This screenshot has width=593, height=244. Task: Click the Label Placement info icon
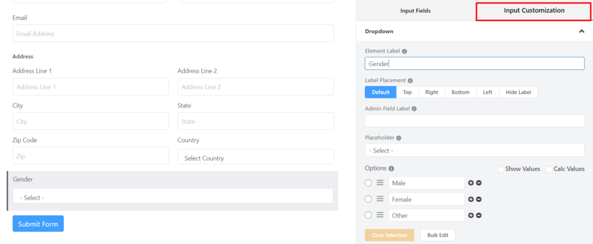(x=410, y=80)
